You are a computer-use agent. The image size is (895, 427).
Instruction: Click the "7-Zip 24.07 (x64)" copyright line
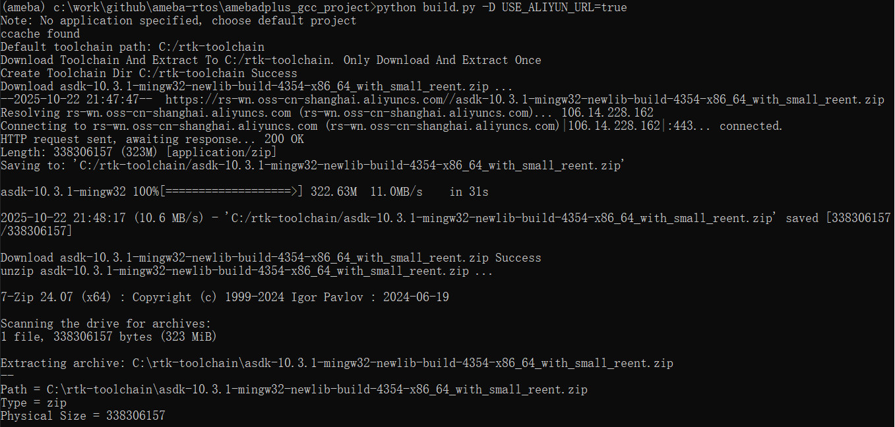pyautogui.click(x=224, y=297)
